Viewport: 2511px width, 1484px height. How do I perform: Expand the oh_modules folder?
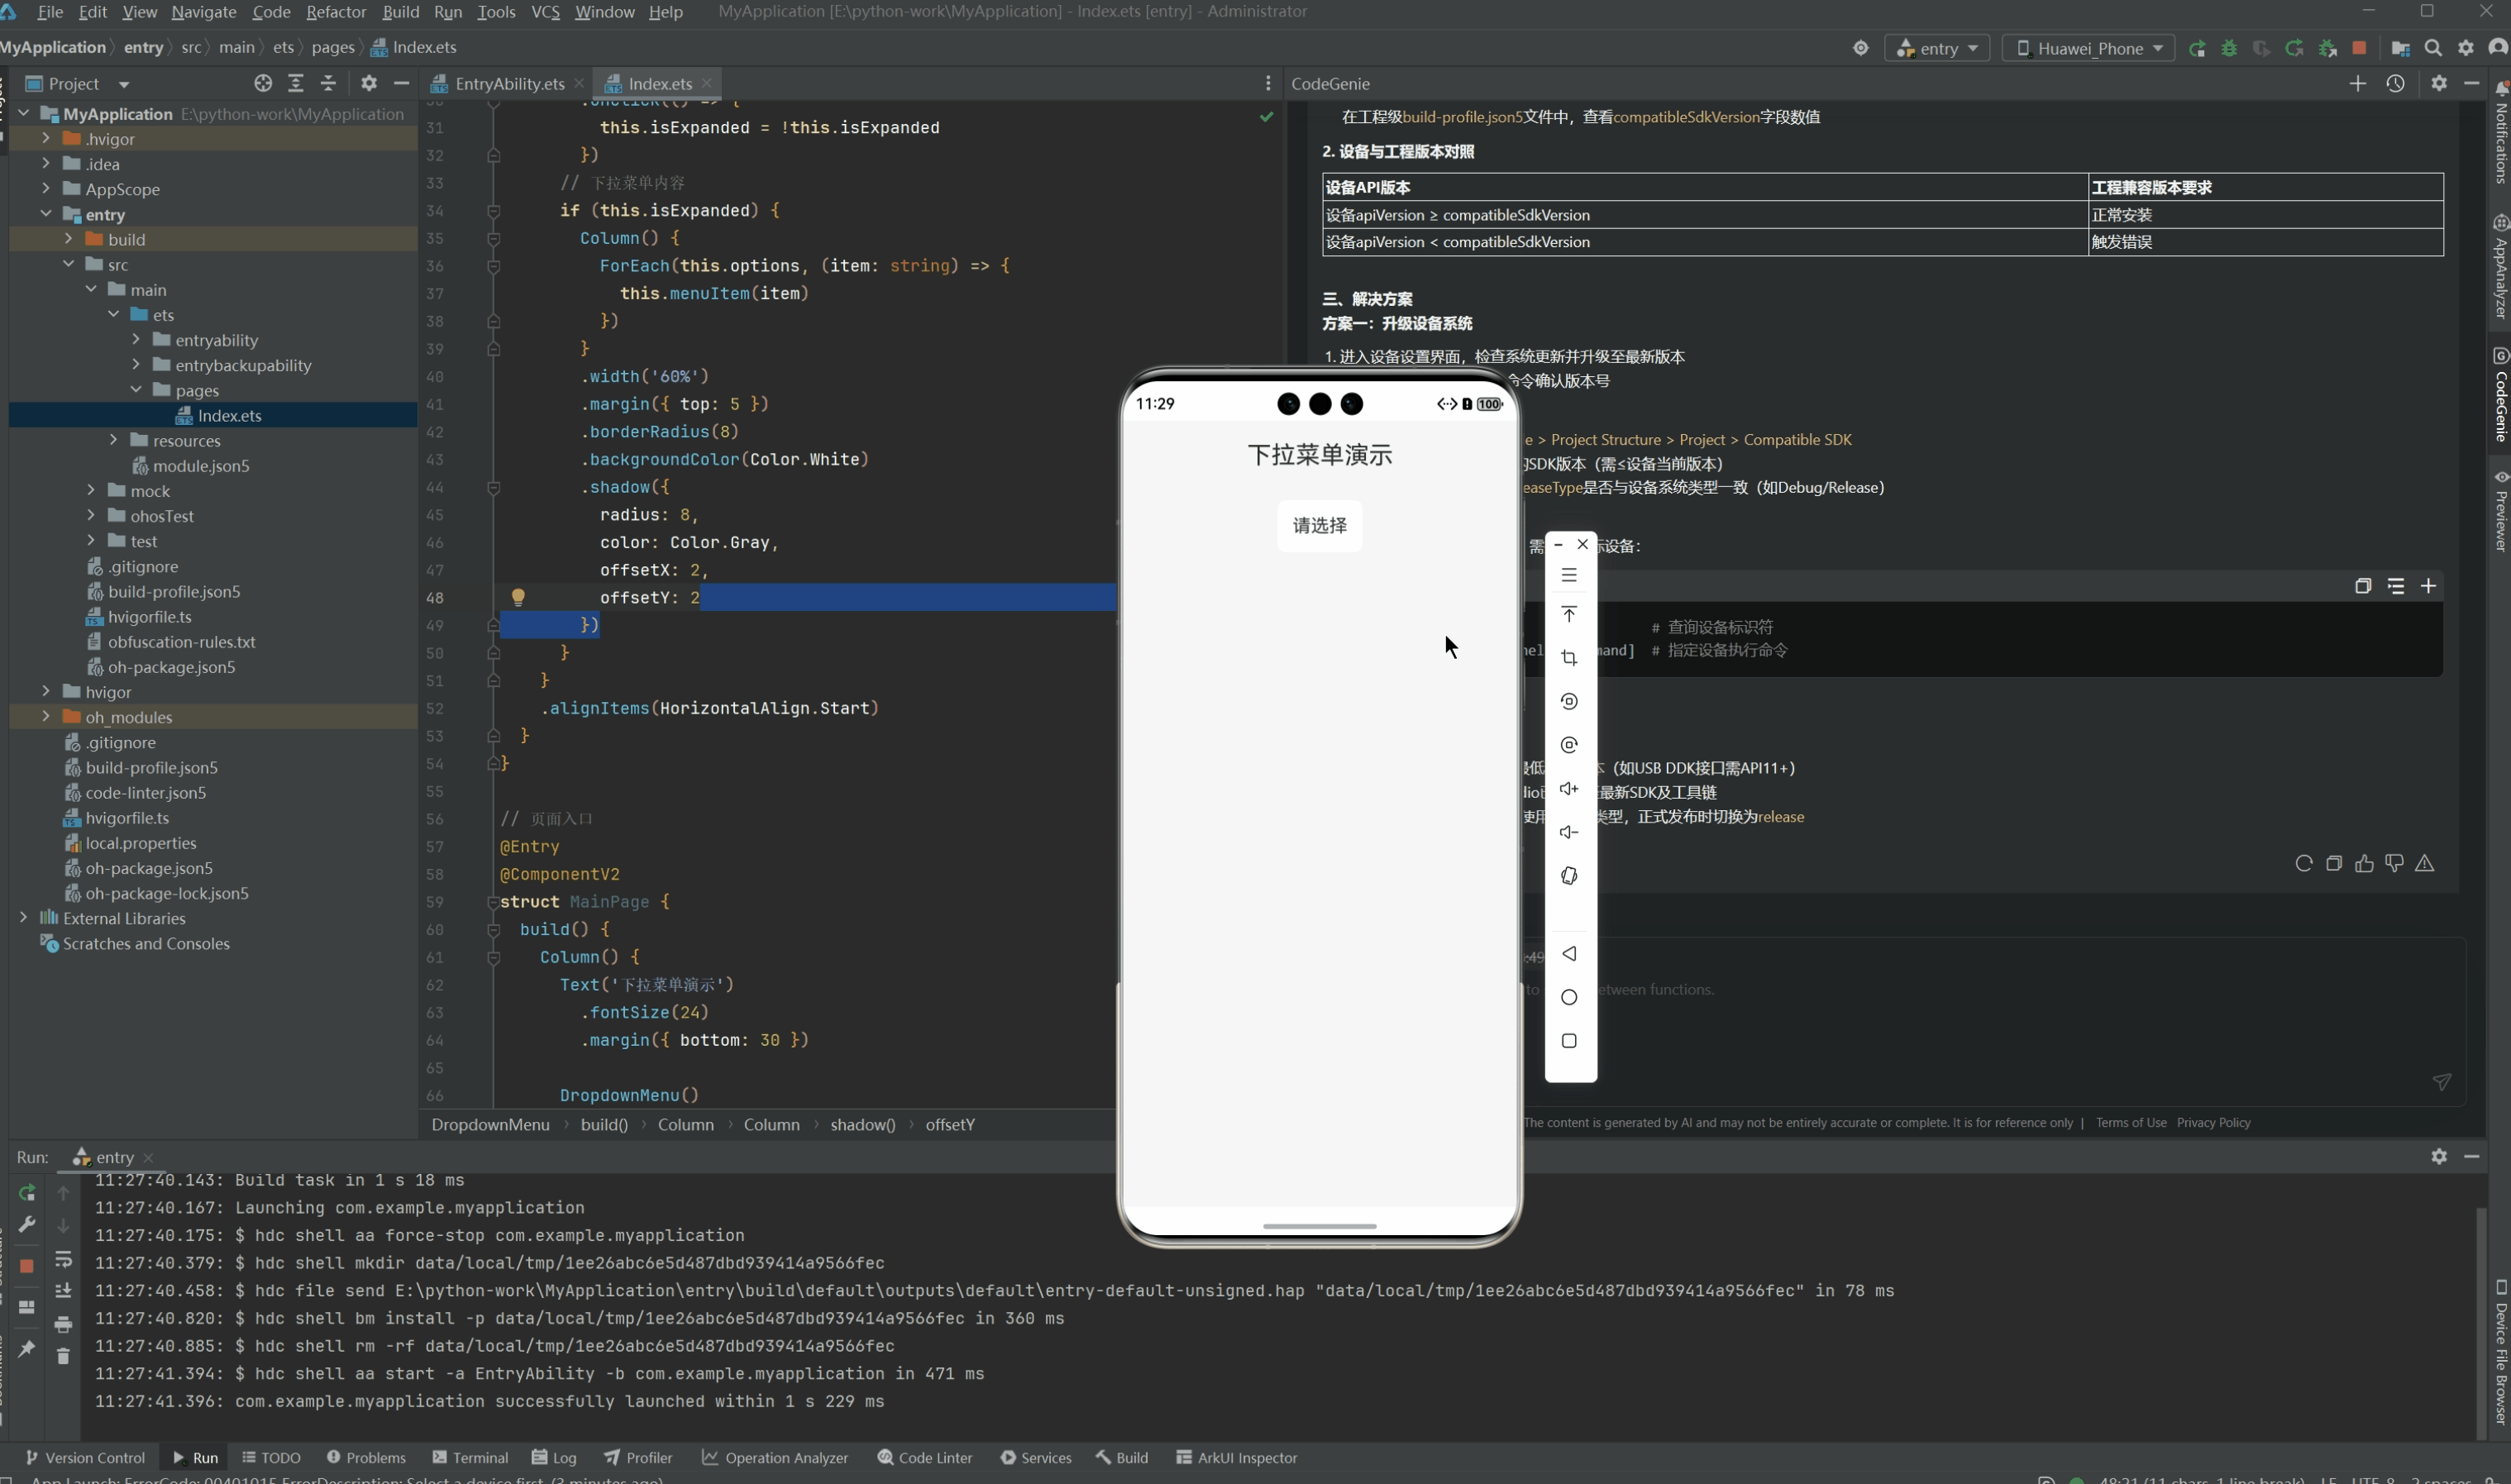click(x=46, y=717)
